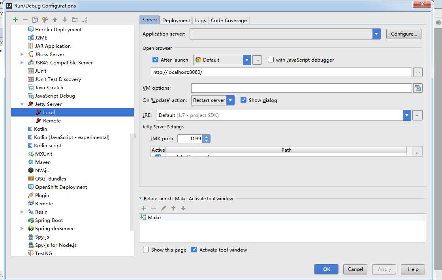Add Before launch task plus icon

click(x=144, y=208)
